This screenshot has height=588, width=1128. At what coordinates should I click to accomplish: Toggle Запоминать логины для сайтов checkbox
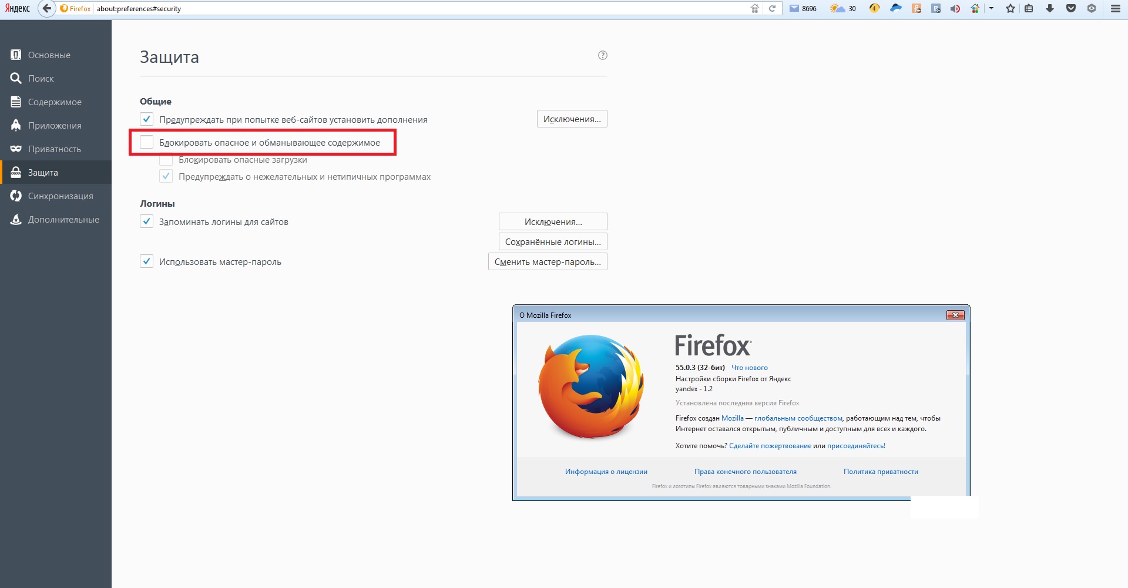146,221
